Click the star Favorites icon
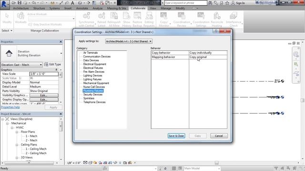The height and width of the screenshot is (171, 305). pyautogui.click(x=227, y=3)
